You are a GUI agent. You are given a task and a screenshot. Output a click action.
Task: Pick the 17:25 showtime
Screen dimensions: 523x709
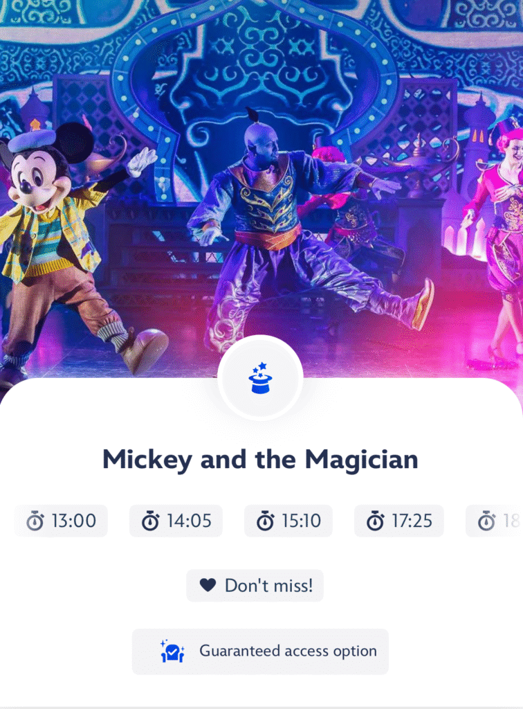pyautogui.click(x=398, y=521)
